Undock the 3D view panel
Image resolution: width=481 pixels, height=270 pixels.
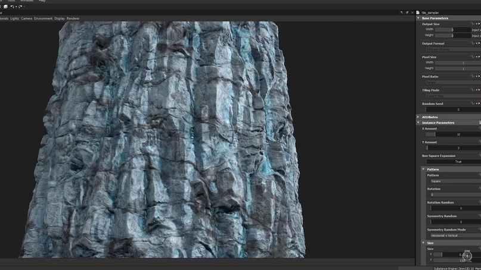click(407, 12)
